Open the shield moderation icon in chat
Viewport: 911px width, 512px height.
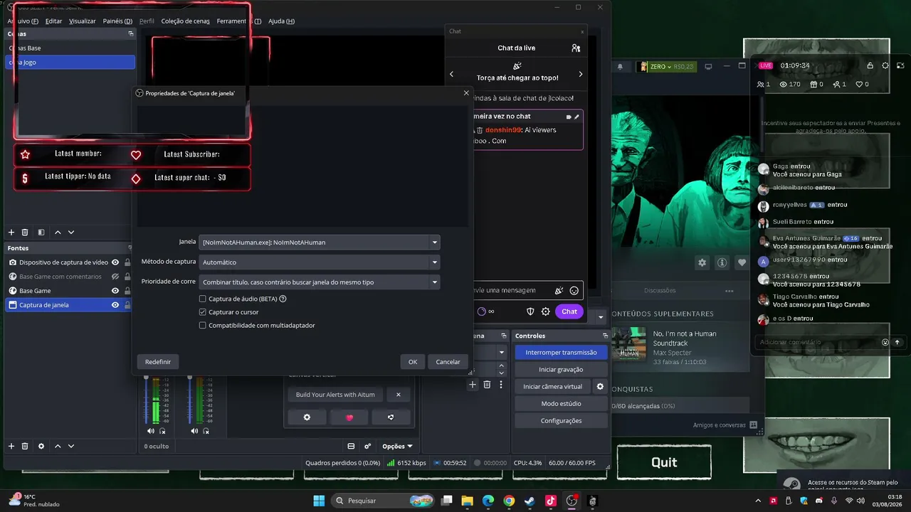pyautogui.click(x=530, y=311)
